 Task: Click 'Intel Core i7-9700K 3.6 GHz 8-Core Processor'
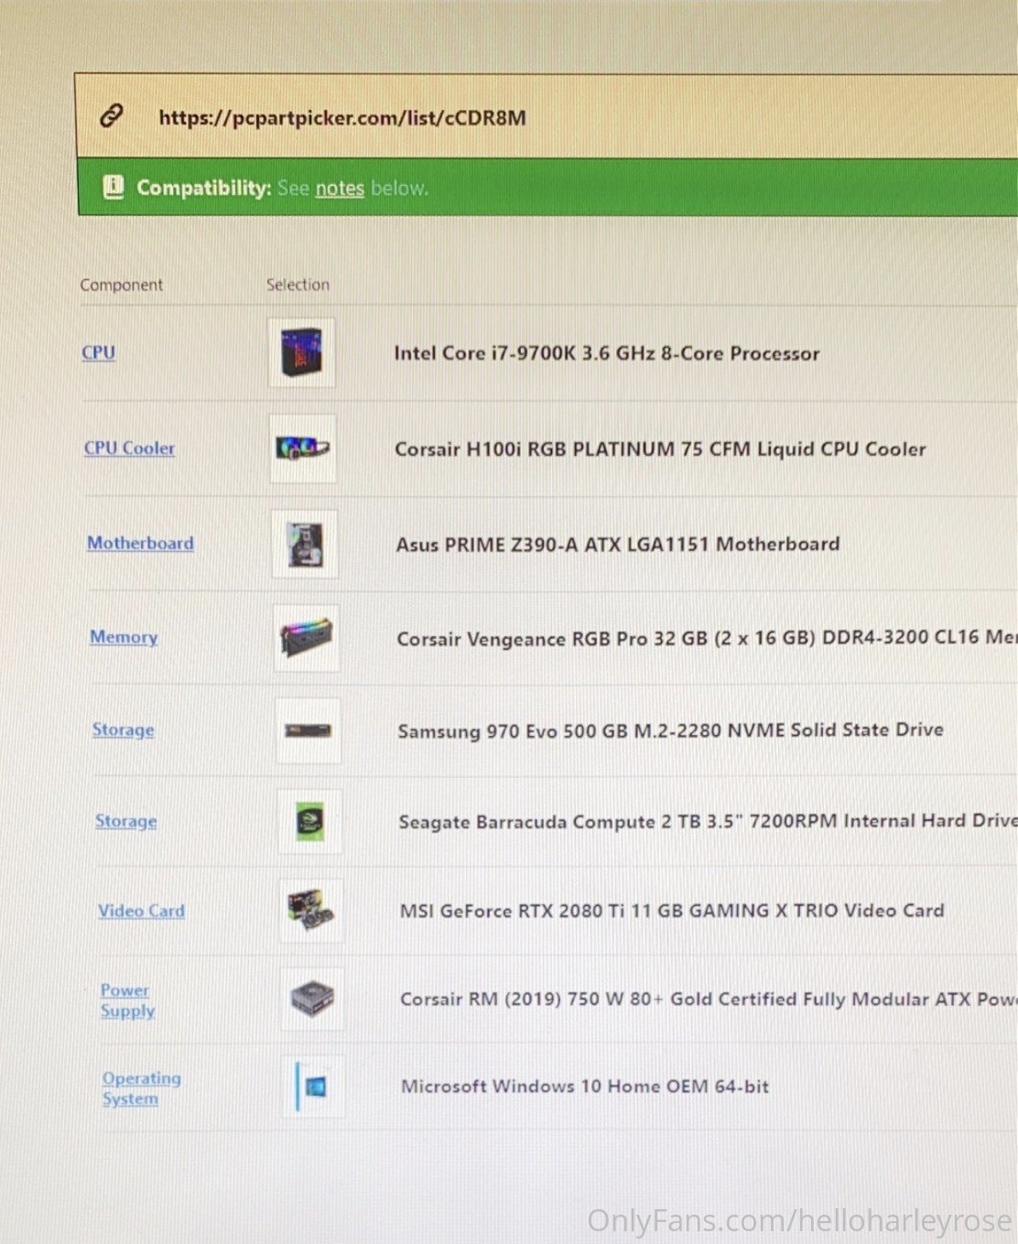tap(607, 353)
